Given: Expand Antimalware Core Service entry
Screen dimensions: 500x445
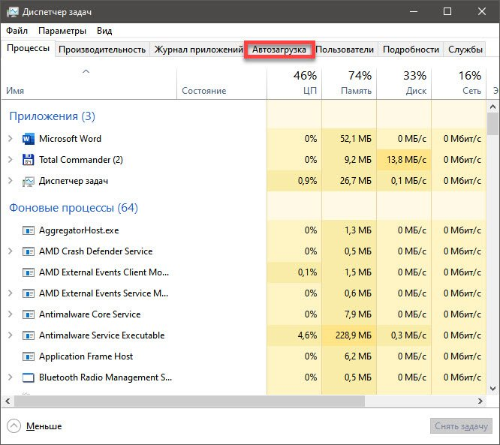Looking at the screenshot, I should coord(11,314).
